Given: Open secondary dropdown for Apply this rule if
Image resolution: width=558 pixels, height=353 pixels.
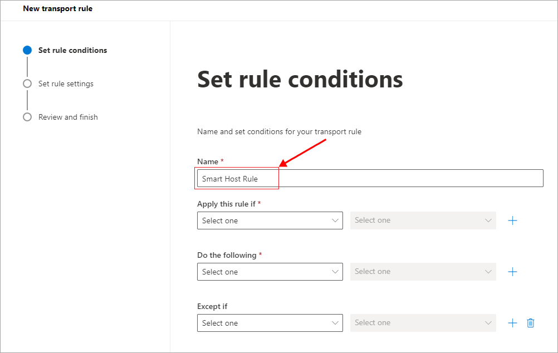Looking at the screenshot, I should [423, 220].
